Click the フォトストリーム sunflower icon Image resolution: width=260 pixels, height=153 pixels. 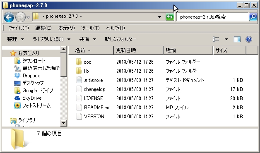click(17, 105)
